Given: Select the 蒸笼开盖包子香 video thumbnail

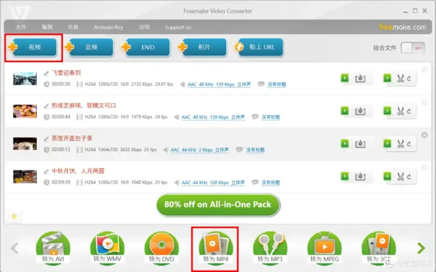Looking at the screenshot, I should pos(25,144).
